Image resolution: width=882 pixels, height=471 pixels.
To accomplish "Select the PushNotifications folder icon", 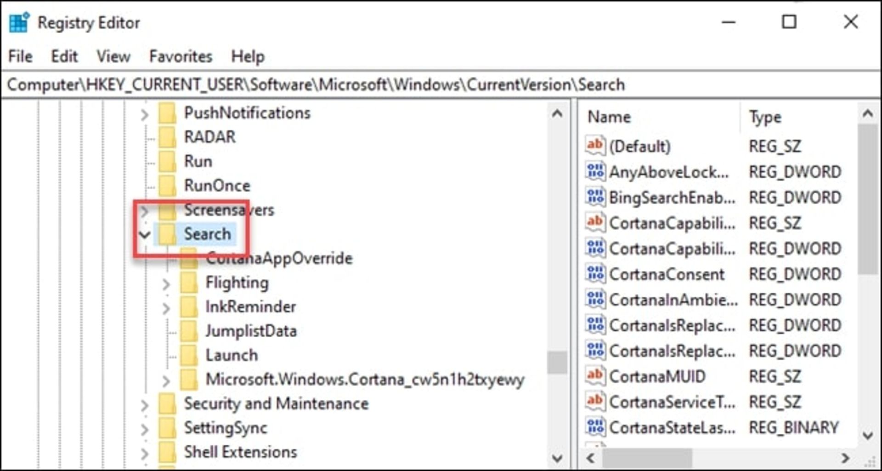I will [167, 113].
